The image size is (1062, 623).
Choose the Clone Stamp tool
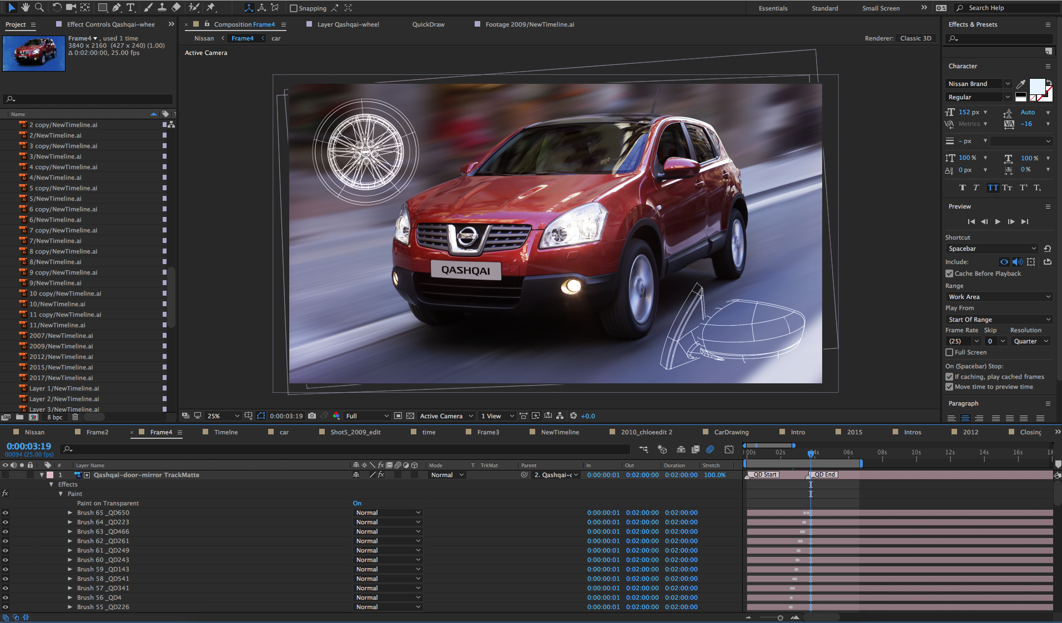(x=162, y=8)
